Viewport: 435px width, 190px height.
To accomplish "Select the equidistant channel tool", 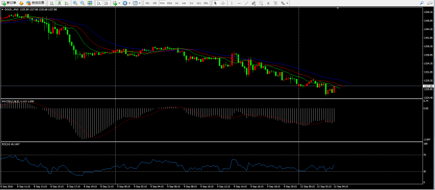I will [254, 3].
